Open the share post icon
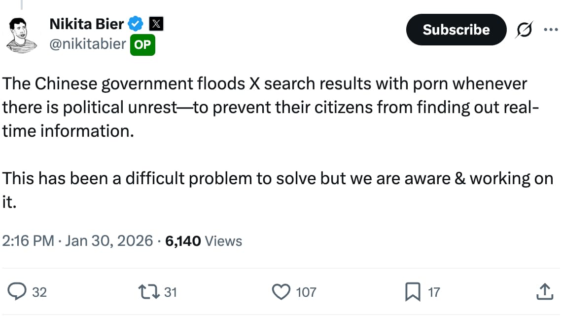This screenshot has height=317, width=562. 543,291
